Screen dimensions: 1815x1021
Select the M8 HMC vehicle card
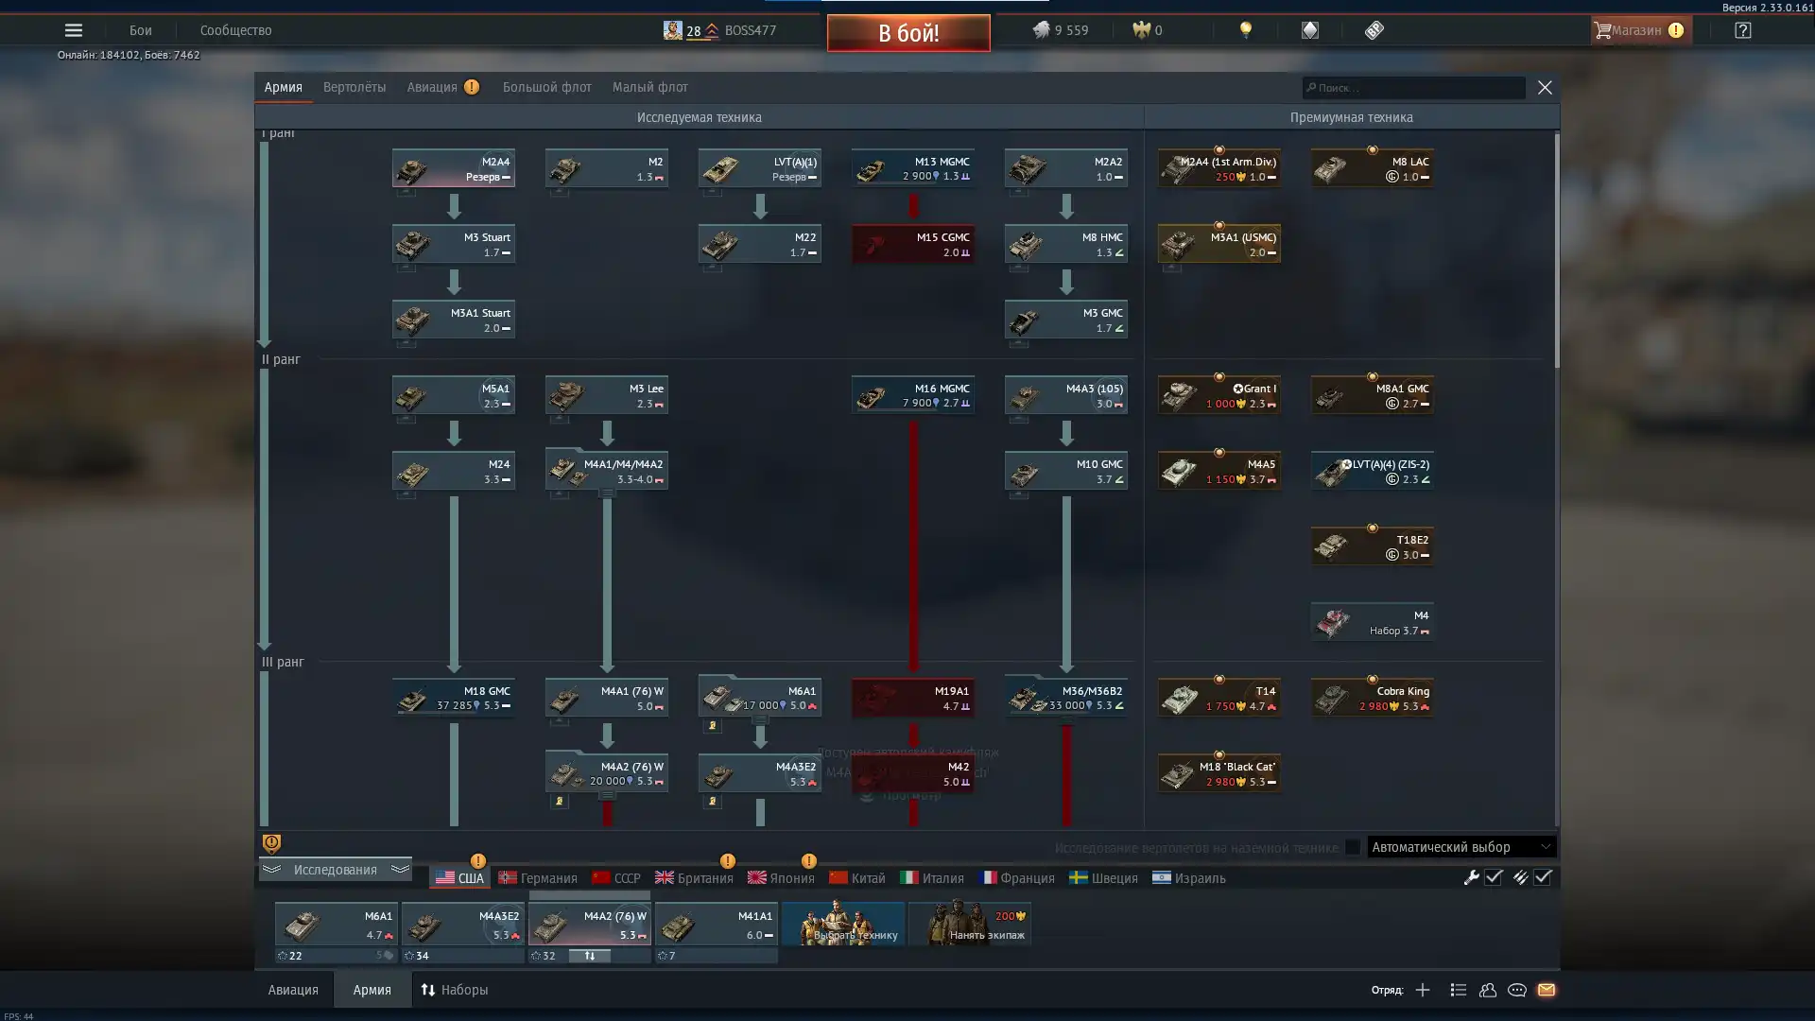point(1066,244)
